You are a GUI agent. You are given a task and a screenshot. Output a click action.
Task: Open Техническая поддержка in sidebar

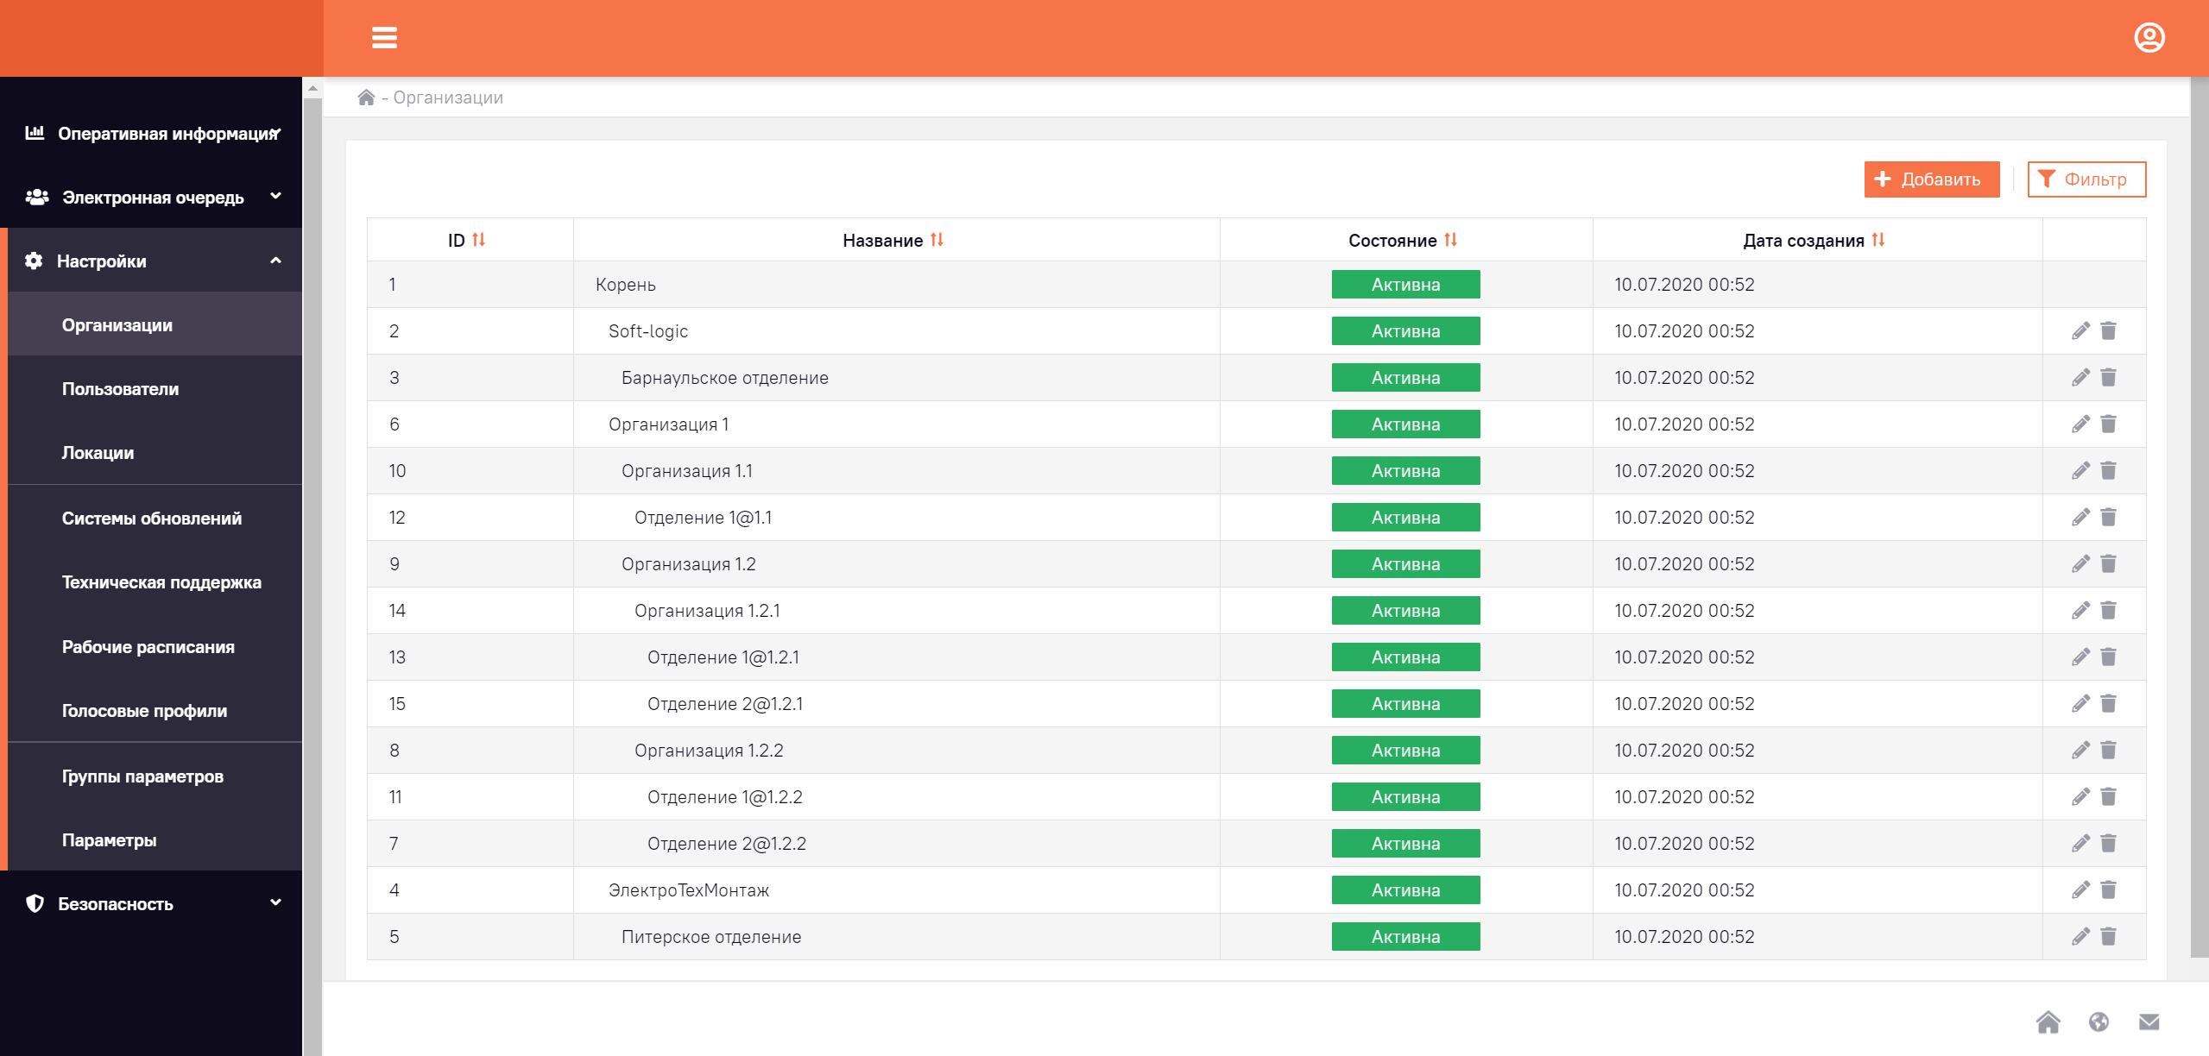pos(155,582)
